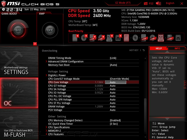Viewport: 187px width, 140px height.
Task: Click the CPU Core Voltage Auto input field
Action: [116, 82]
